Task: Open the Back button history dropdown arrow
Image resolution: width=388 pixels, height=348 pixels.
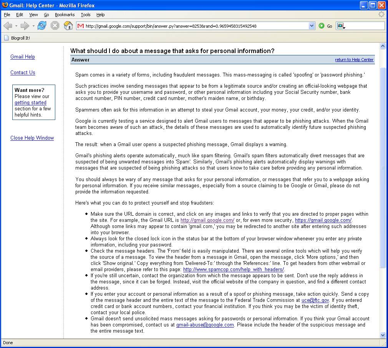Action: click(x=16, y=26)
